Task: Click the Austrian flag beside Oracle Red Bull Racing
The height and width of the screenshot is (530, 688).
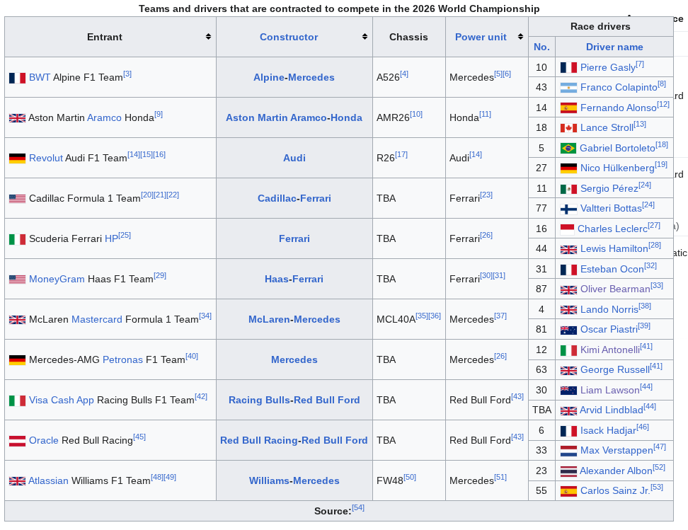Action: (17, 441)
